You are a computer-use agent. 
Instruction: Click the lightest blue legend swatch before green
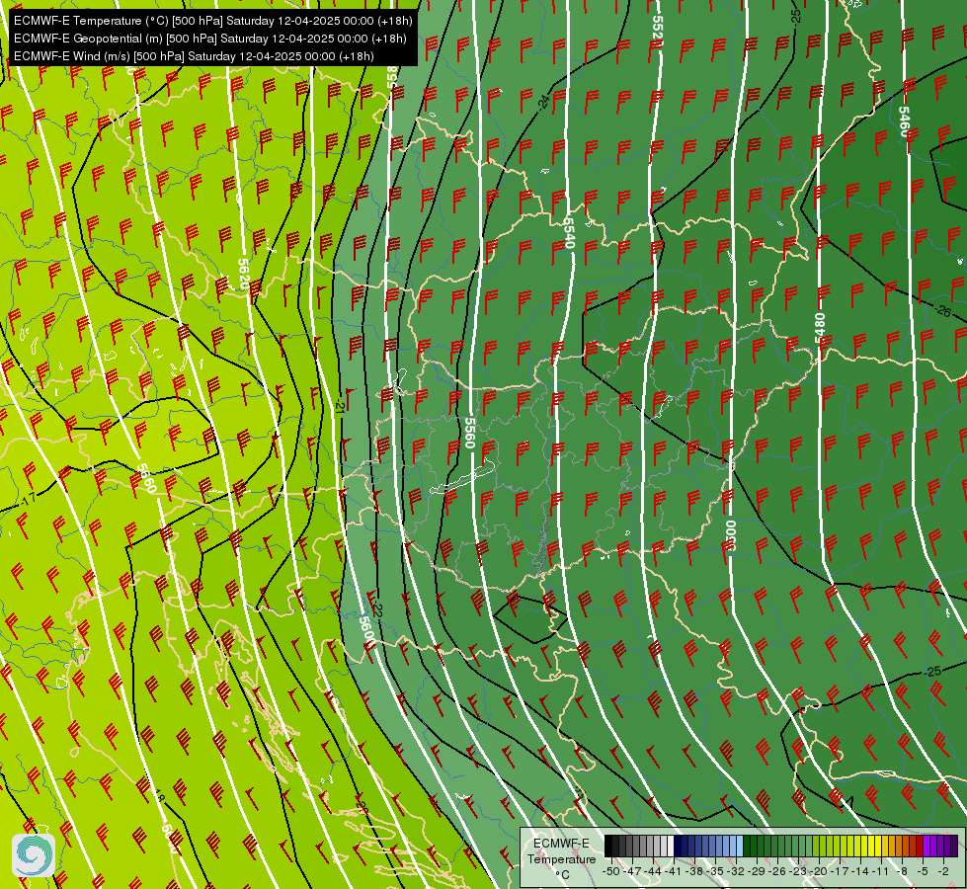point(740,846)
